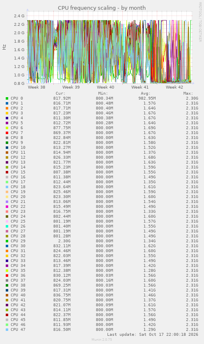Click the 'Min:' column header
The width and height of the screenshot is (204, 344).
click(x=103, y=93)
